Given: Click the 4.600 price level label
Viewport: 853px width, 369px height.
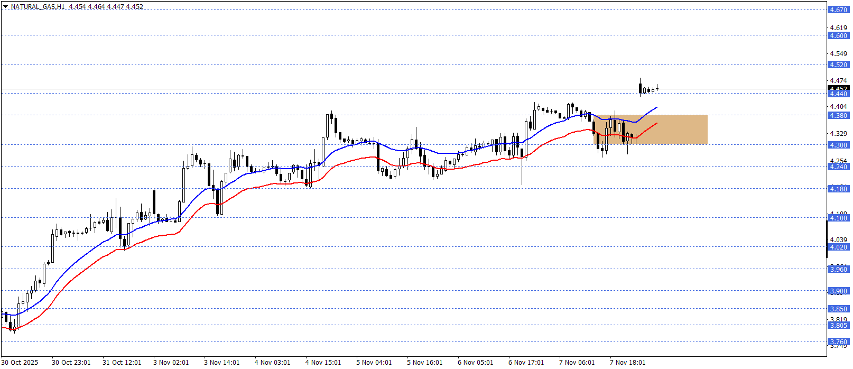Looking at the screenshot, I should coord(838,36).
